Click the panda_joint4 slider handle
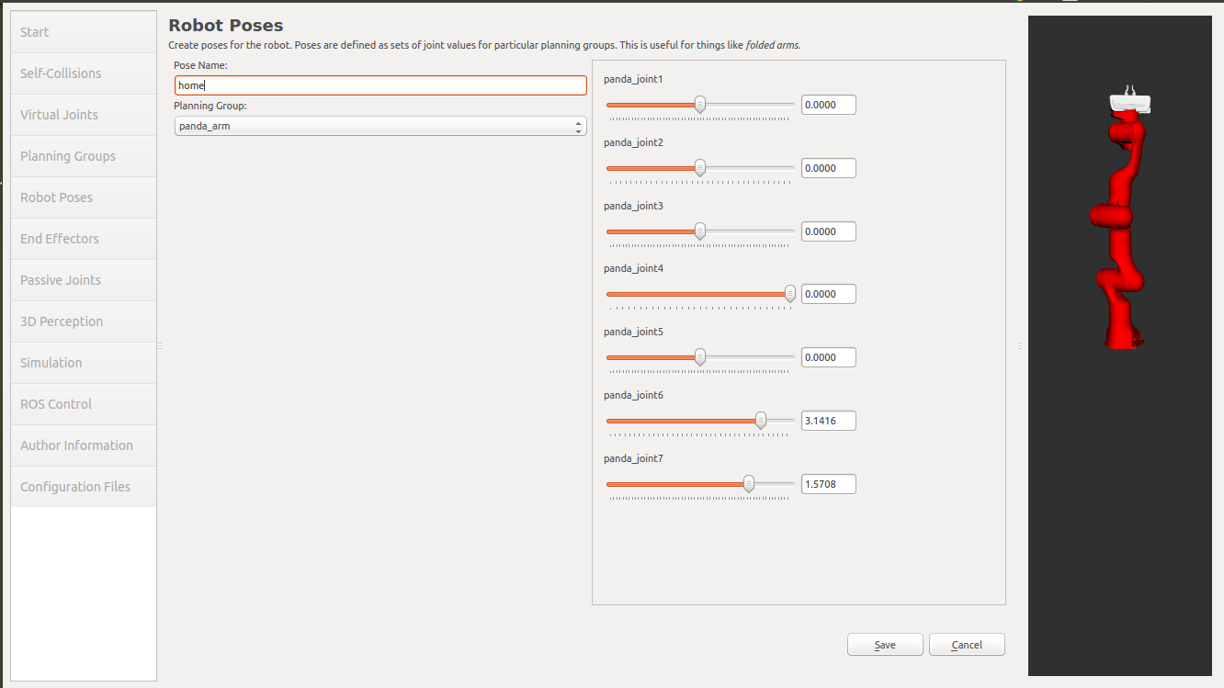The width and height of the screenshot is (1224, 688). tap(790, 294)
